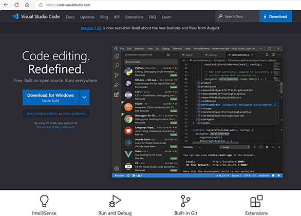Click the plus icon for a new terminal
Viewport: 301px width, 216px height.
click(x=255, y=147)
